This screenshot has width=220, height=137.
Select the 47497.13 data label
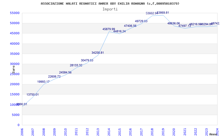click(185, 26)
